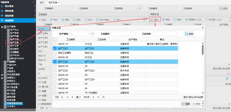Close the 关联工位 dialog with X
The width and height of the screenshot is (231, 112).
(x=203, y=28)
